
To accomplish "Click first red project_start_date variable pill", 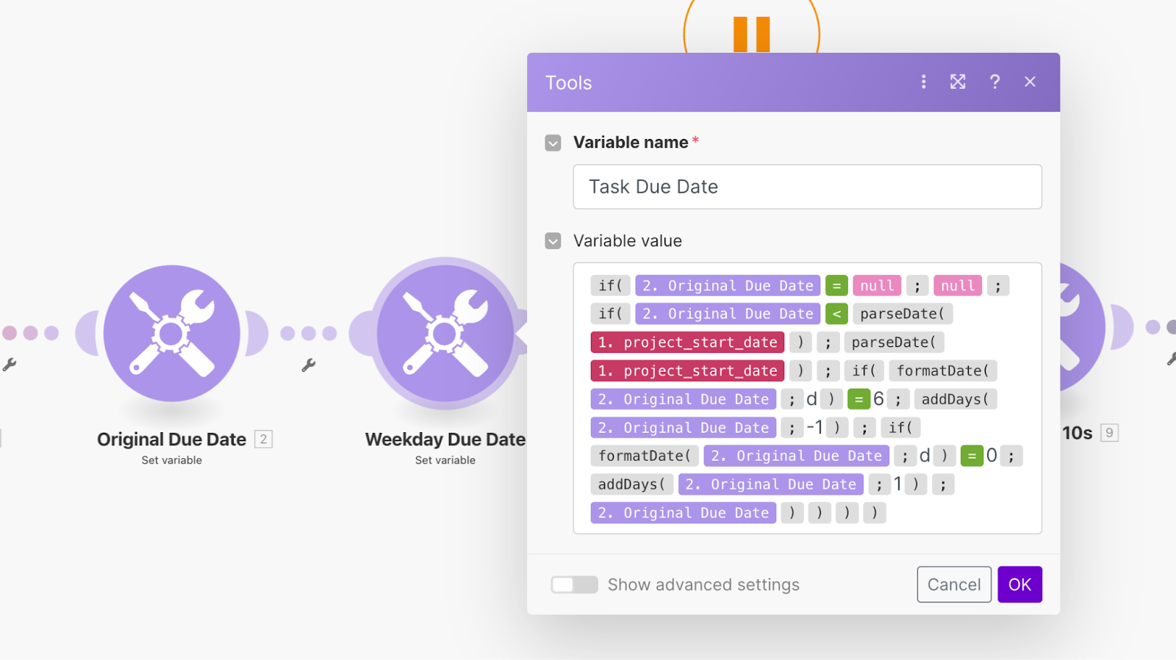I will tap(688, 342).
